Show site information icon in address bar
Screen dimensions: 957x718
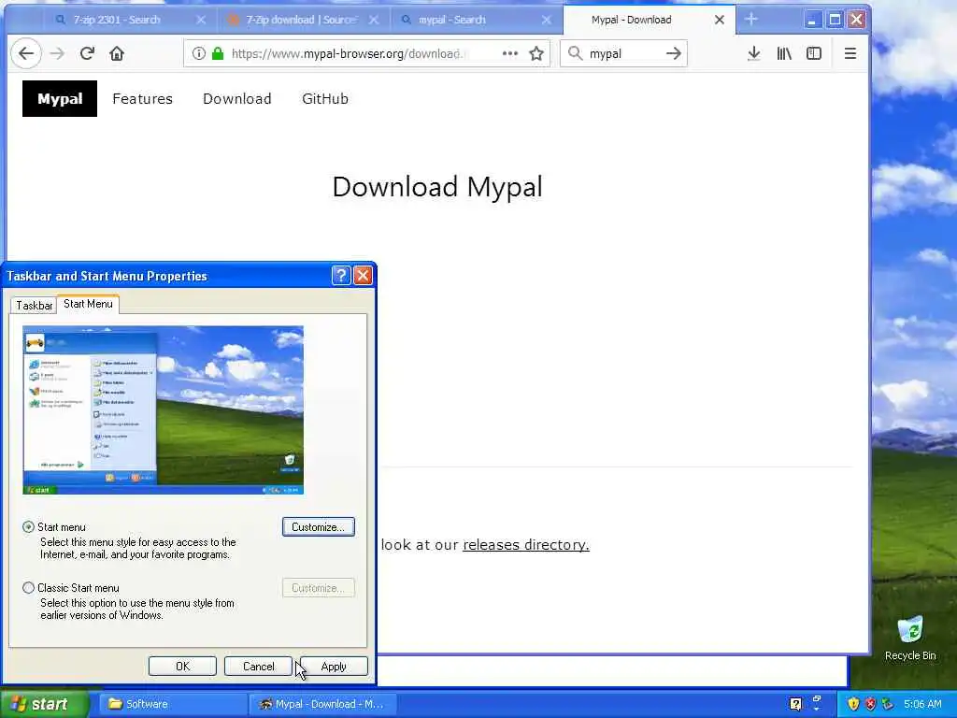pyautogui.click(x=199, y=53)
